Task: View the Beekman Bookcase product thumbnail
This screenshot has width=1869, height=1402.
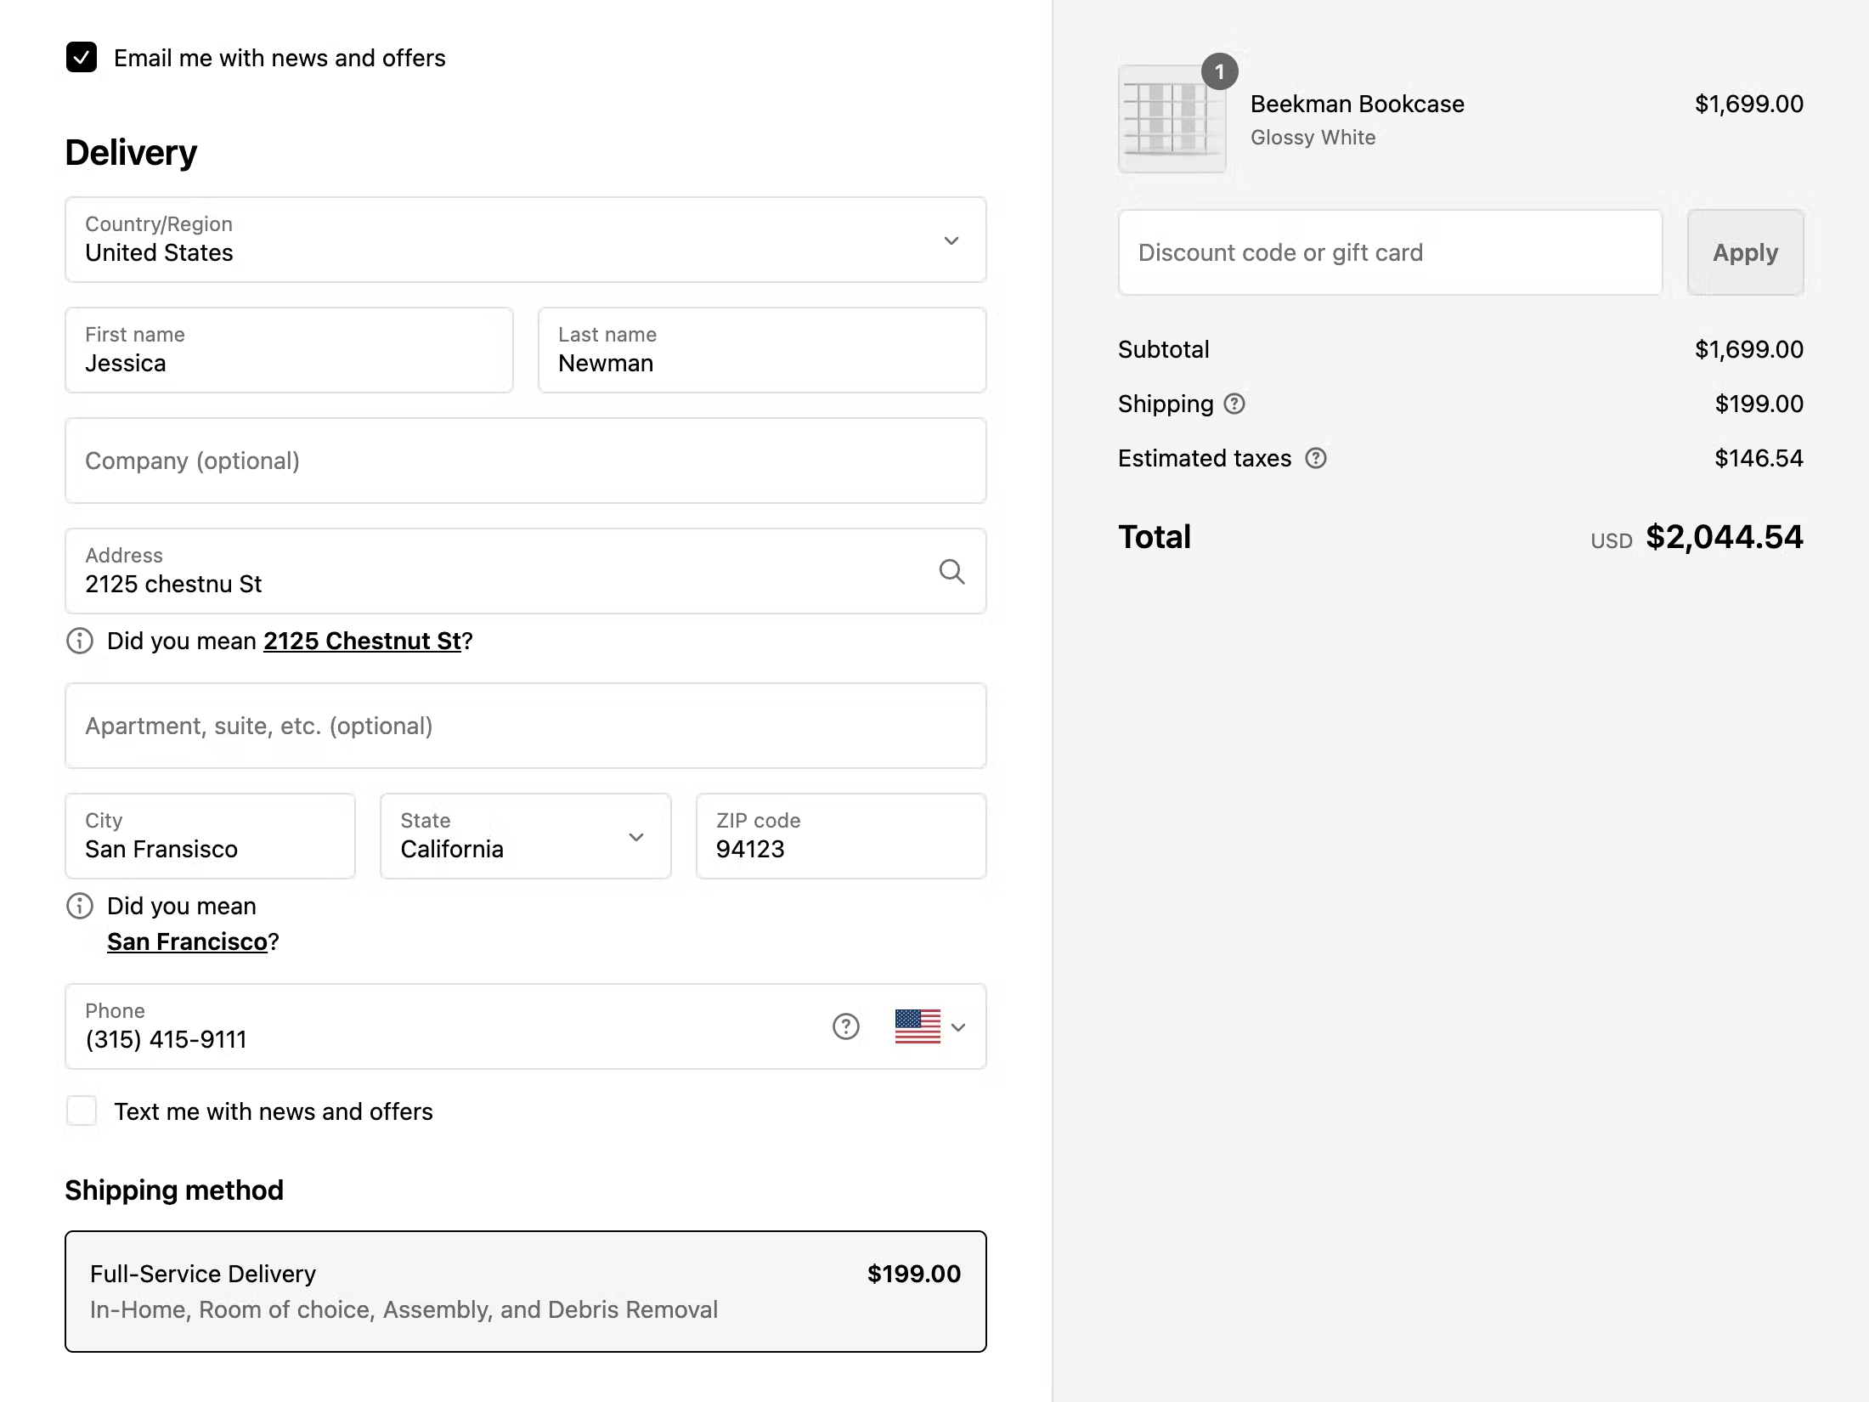Action: [1172, 117]
